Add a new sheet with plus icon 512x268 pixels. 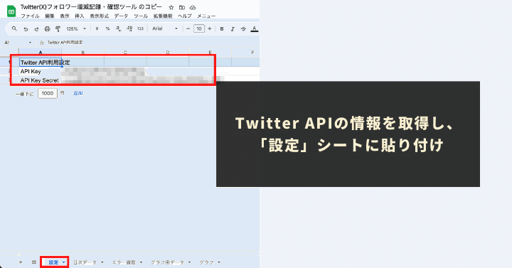point(21,262)
